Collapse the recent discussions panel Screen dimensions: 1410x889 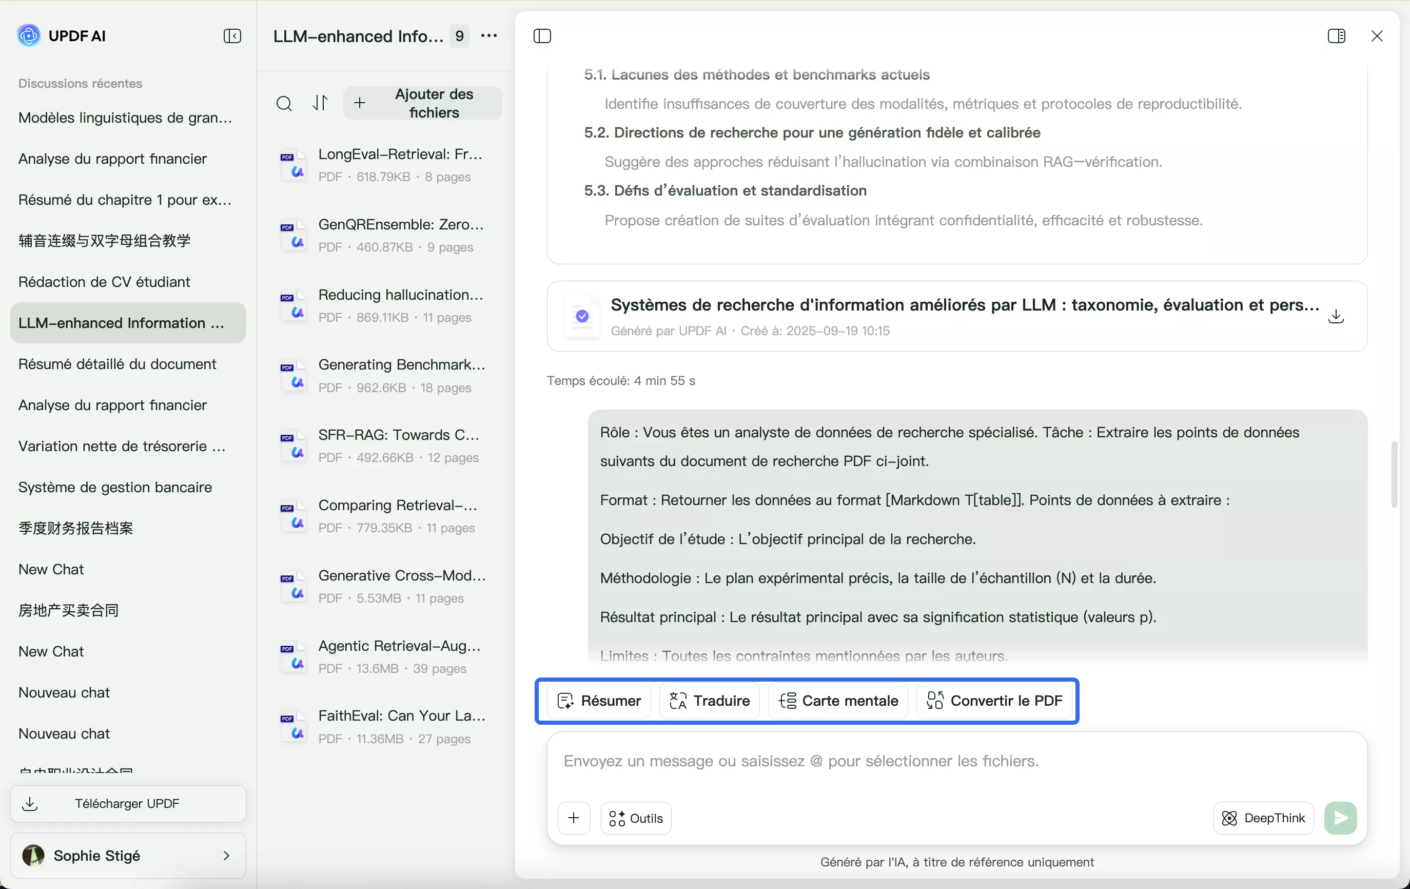click(x=232, y=36)
